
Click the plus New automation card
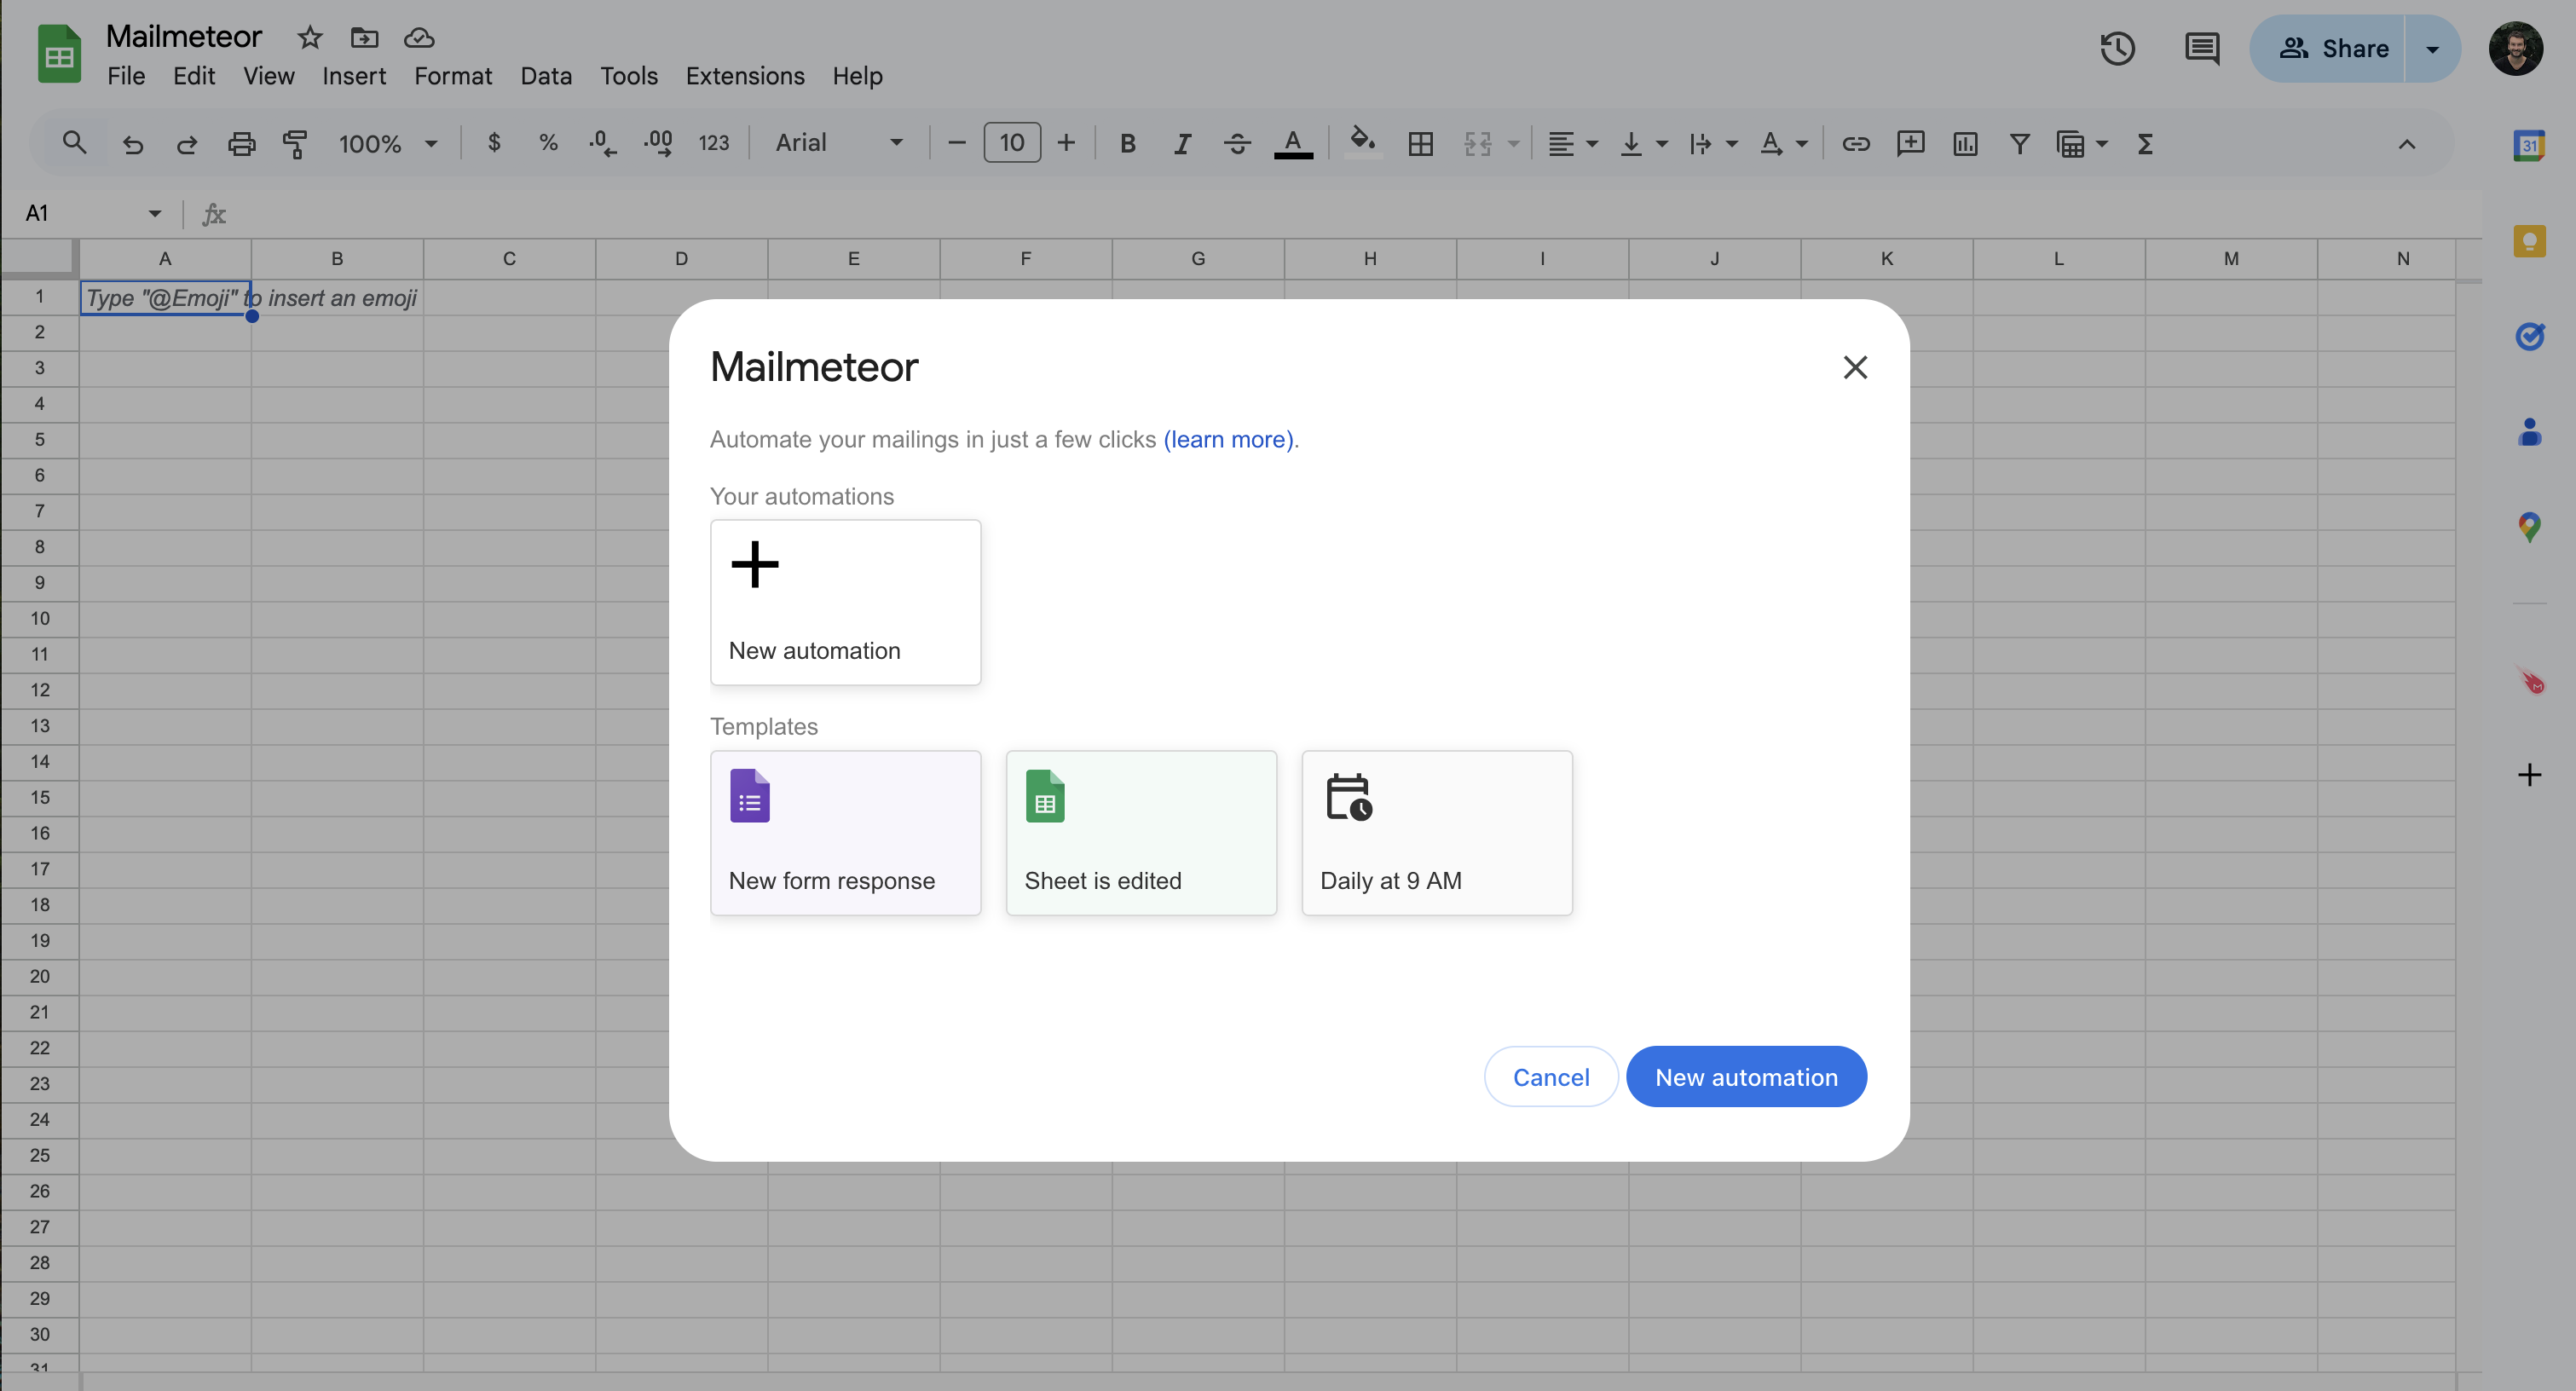[x=845, y=602]
